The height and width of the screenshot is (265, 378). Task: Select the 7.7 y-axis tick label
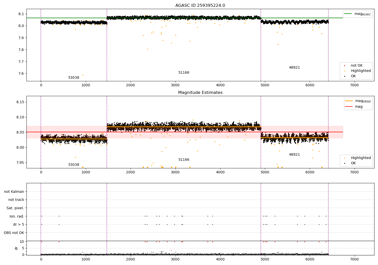tap(21, 62)
